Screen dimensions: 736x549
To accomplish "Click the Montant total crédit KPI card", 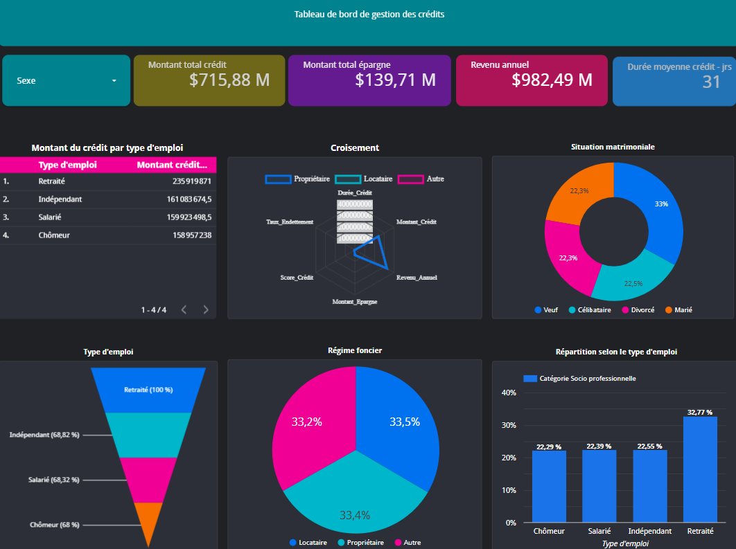I will tap(209, 80).
